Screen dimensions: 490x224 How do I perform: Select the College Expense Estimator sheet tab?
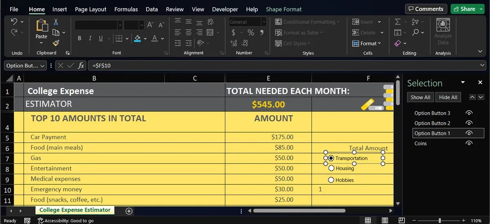75,210
